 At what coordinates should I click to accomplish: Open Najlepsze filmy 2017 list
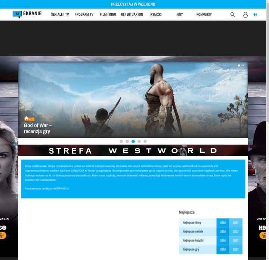[x=236, y=223]
